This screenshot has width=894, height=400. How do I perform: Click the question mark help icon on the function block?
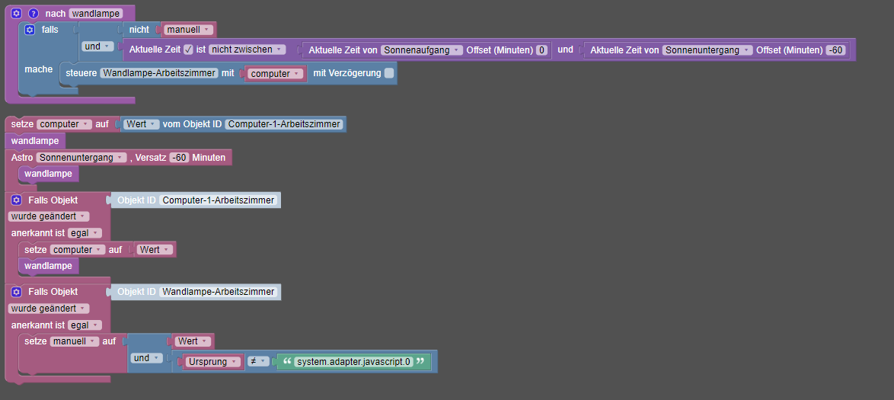(x=33, y=13)
